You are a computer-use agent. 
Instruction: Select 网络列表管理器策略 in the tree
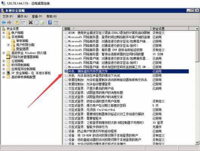click(25, 57)
